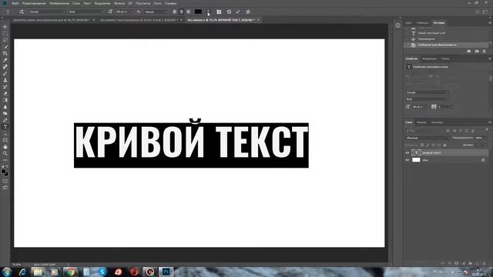The image size is (493, 277).
Task: Select the Clone Stamp tool
Action: point(5,80)
